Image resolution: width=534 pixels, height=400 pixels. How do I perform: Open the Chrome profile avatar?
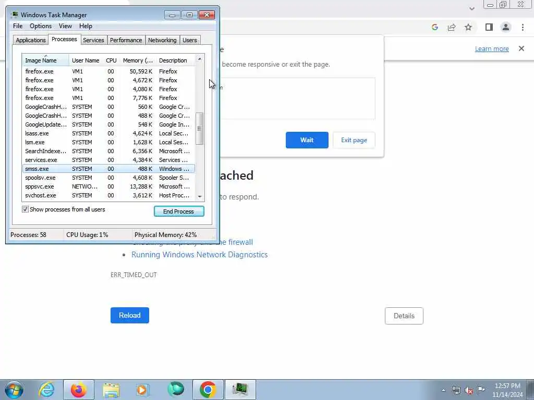(x=506, y=27)
